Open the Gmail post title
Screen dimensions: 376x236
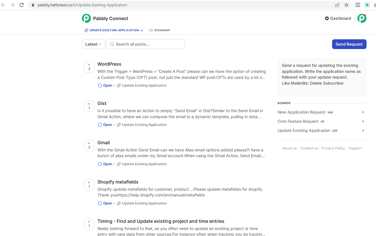[104, 143]
